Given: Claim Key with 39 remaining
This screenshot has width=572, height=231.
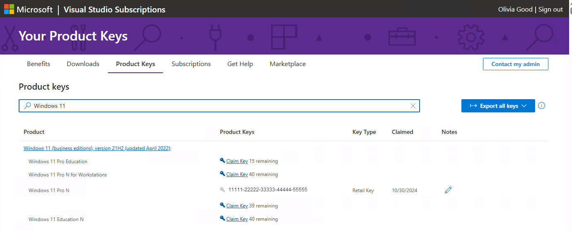Looking at the screenshot, I should [x=237, y=206].
